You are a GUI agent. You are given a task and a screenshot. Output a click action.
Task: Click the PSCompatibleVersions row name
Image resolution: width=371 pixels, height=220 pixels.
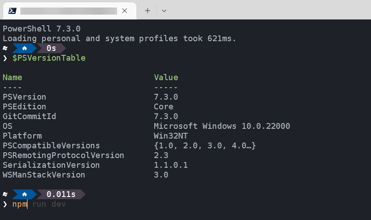[51, 146]
